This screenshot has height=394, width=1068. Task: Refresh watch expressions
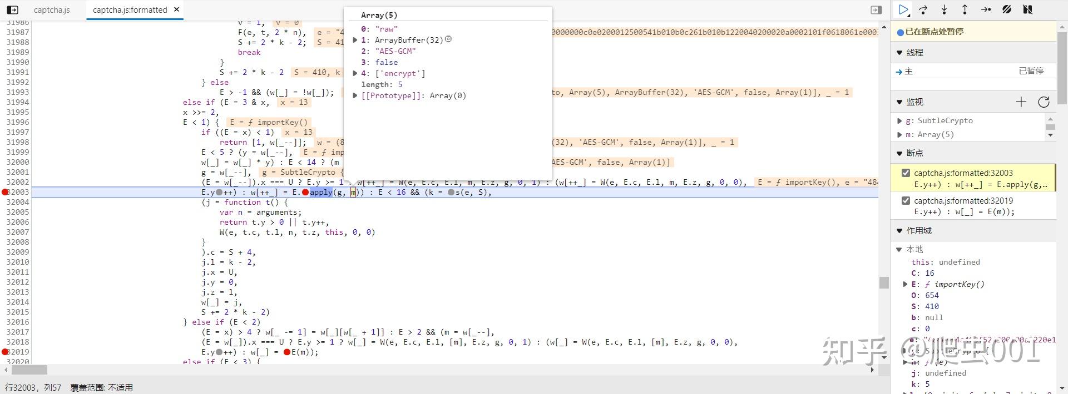(1044, 102)
